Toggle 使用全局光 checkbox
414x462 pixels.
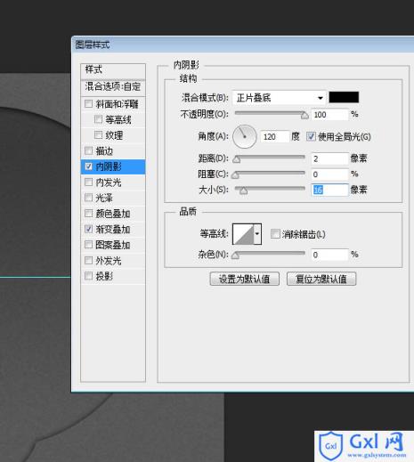coord(311,137)
